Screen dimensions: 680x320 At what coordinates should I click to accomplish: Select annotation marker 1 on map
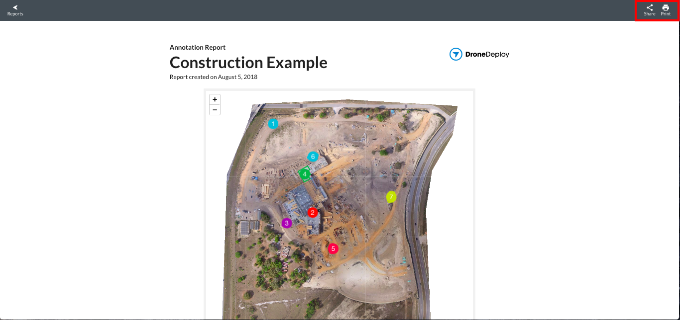[273, 124]
